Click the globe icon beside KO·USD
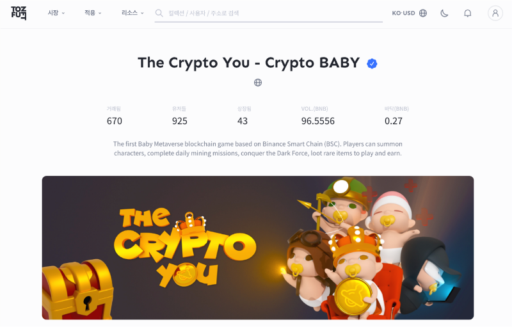This screenshot has width=512, height=327. coord(423,13)
